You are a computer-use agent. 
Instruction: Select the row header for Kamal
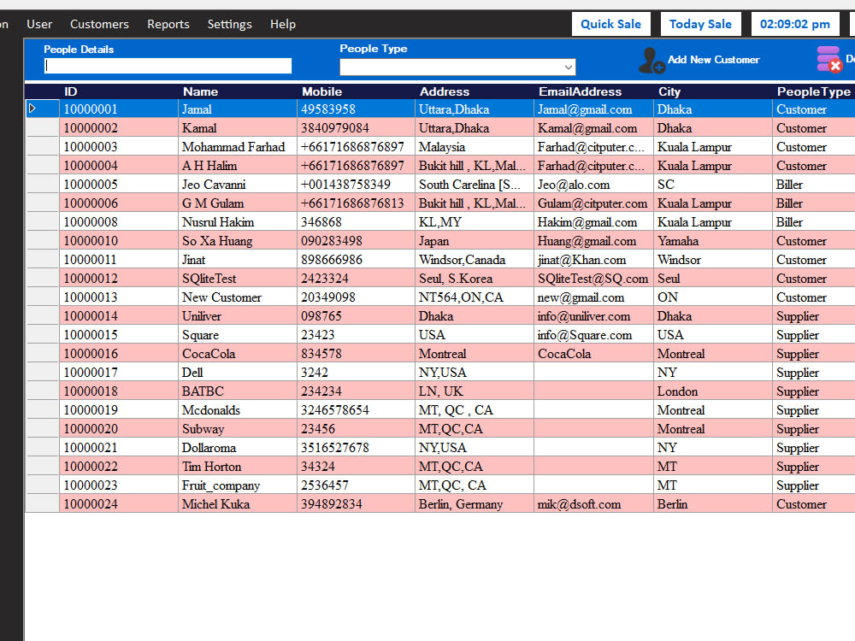(x=43, y=127)
